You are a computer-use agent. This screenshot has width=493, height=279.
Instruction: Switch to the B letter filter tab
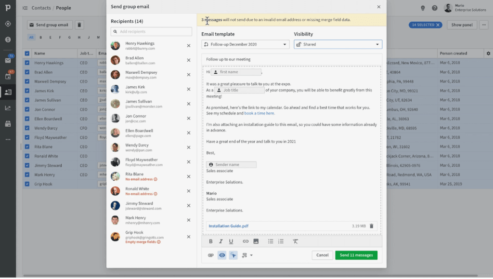41,37
